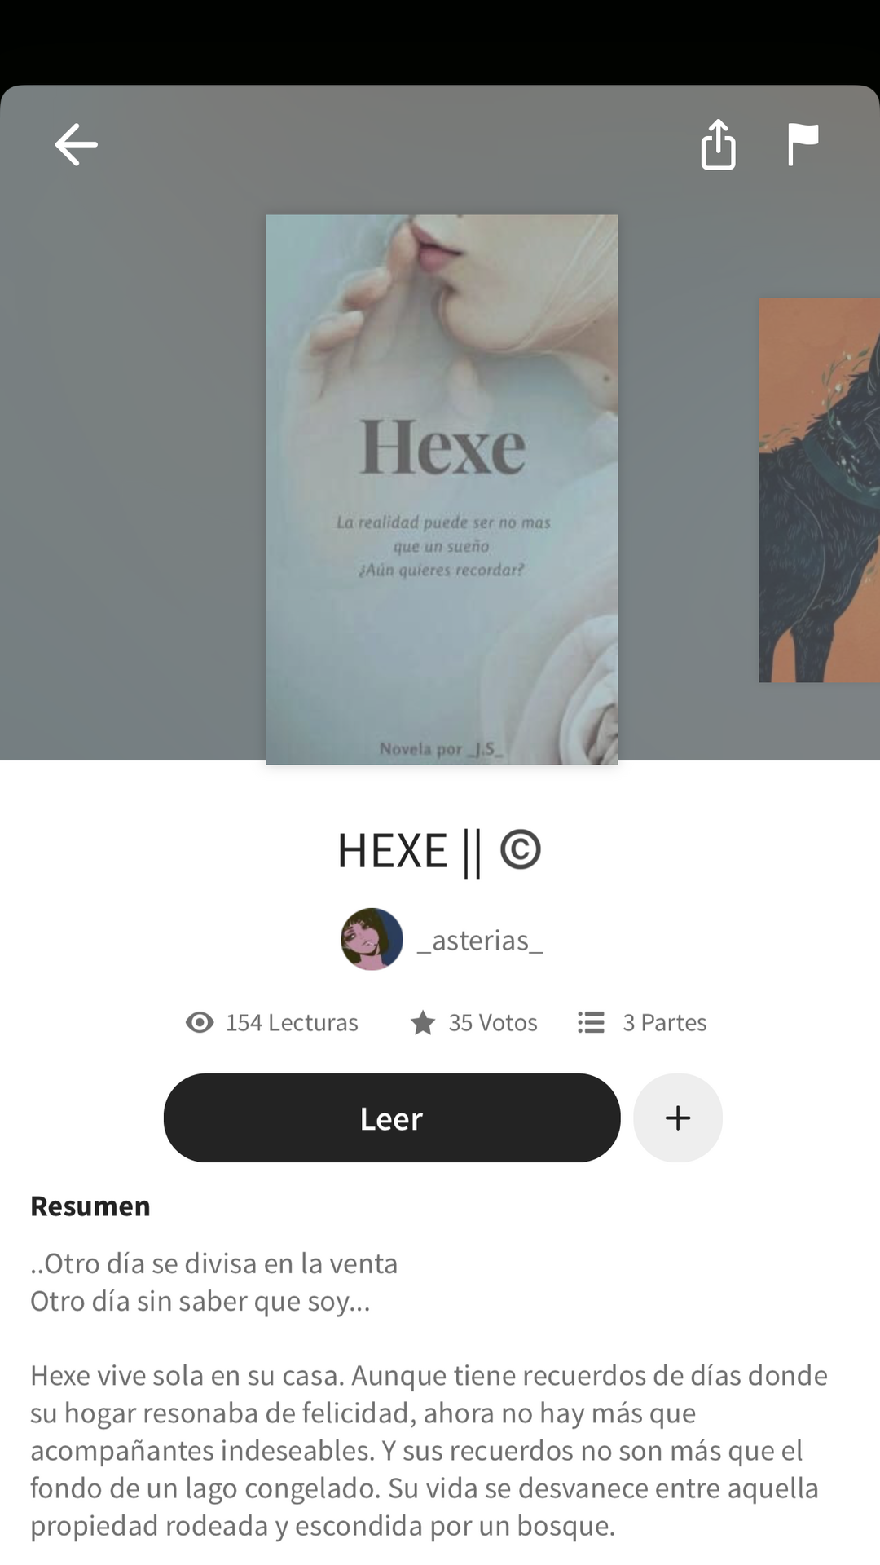Tap the 154 Lecturas count
This screenshot has height=1565, width=880.
(x=292, y=1022)
